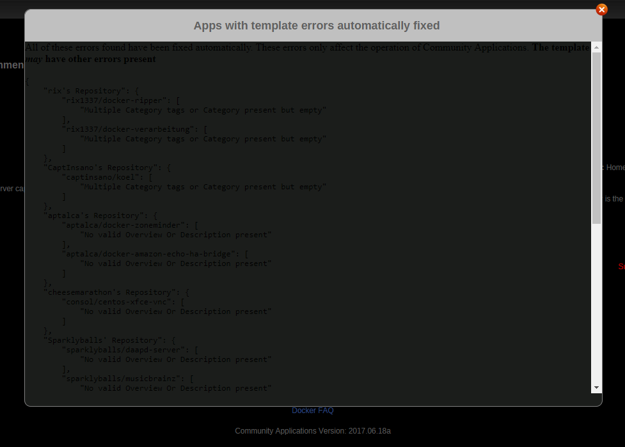The image size is (625, 447).
Task: Click the rix1337/docker-ripper line
Action: coord(121,100)
